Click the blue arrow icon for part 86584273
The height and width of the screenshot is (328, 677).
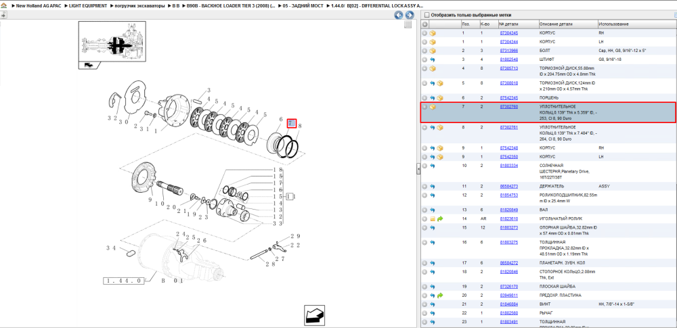tap(433, 186)
